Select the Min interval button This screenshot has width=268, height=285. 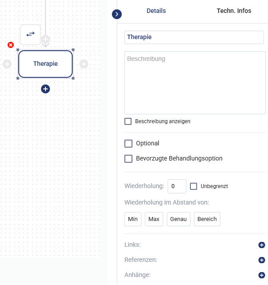(x=133, y=219)
